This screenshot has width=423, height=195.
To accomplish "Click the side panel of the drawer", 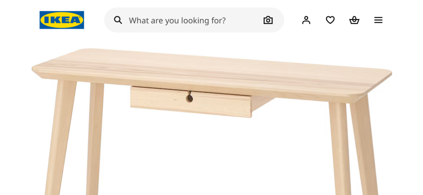I will click(x=263, y=105).
